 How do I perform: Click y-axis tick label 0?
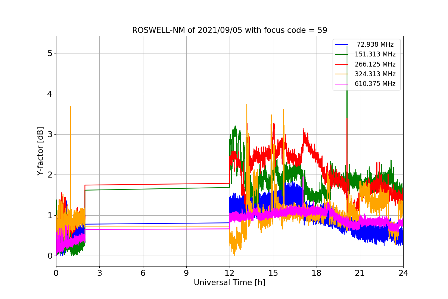[50, 256]
